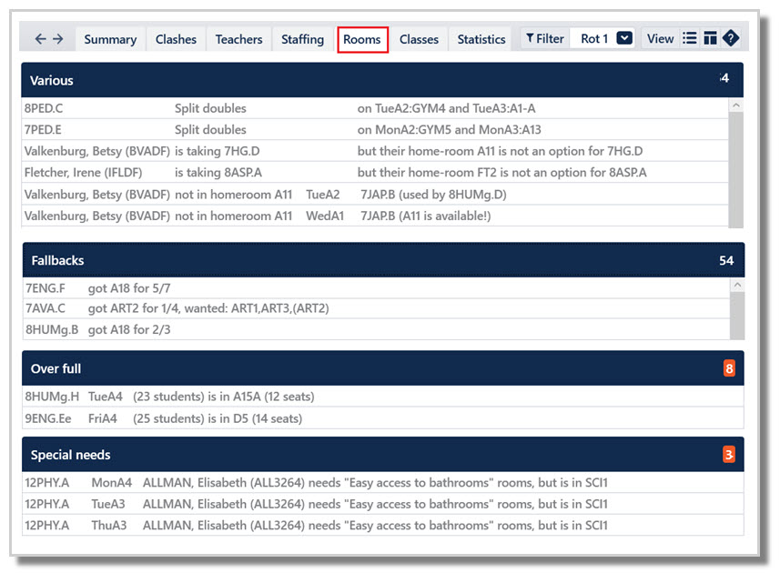The image size is (780, 573).
Task: Click the Filter funnel button
Action: (x=544, y=39)
